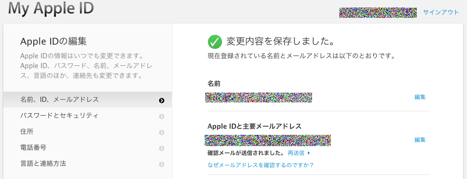467x179 pixels.
Task: Select 住所 in the sidebar
Action: (x=88, y=132)
